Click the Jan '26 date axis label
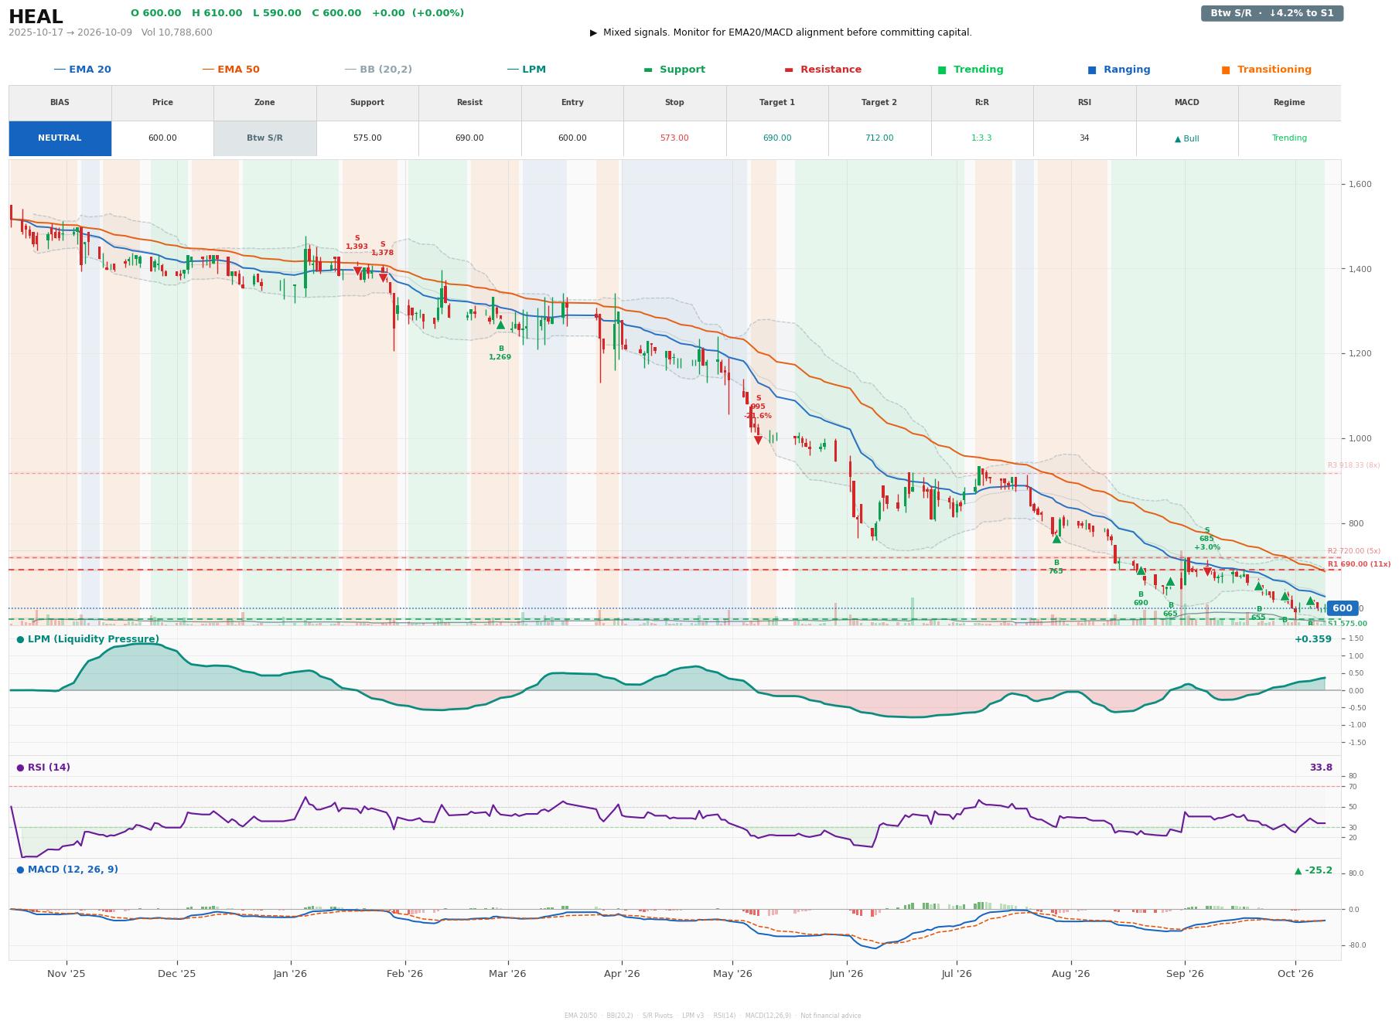The height and width of the screenshot is (1028, 1399). 290,974
